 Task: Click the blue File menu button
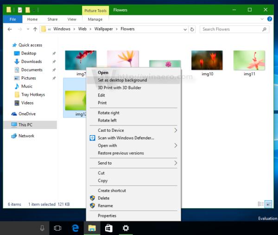point(13,19)
